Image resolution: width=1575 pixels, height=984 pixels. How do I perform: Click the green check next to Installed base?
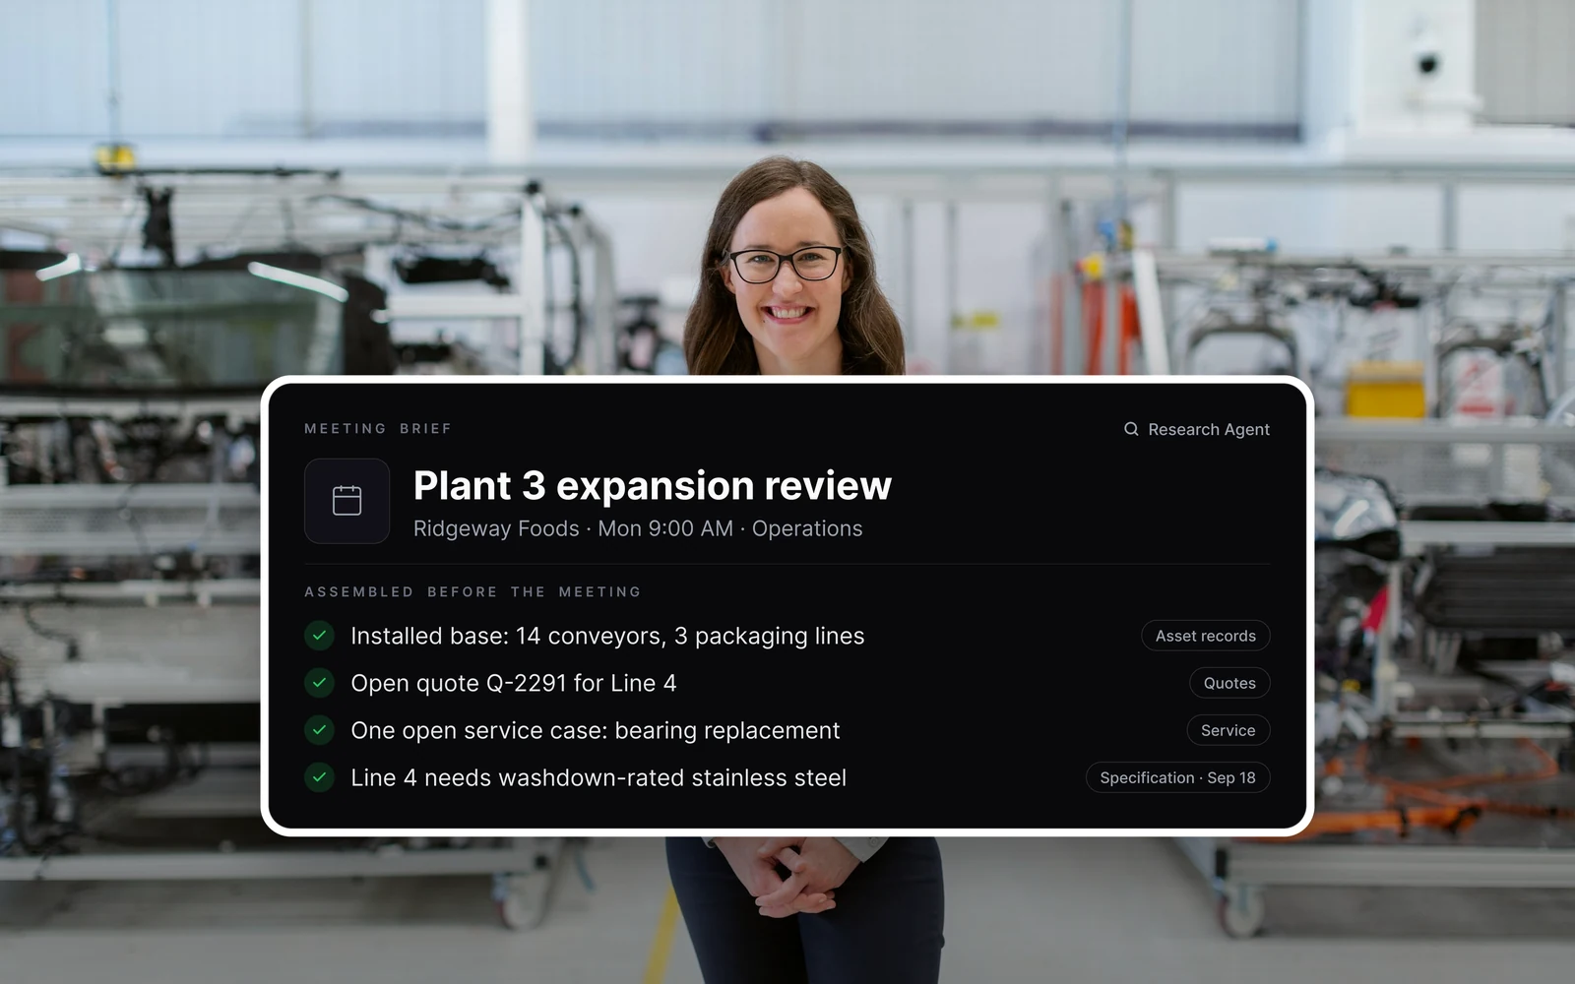319,636
